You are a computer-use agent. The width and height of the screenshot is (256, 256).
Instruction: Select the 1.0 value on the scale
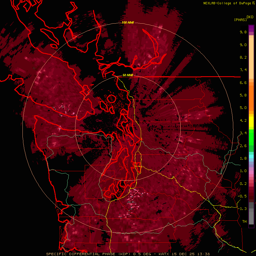click(243, 171)
